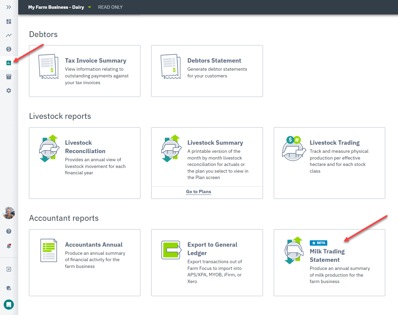Open the chat support bubble icon

pyautogui.click(x=9, y=305)
